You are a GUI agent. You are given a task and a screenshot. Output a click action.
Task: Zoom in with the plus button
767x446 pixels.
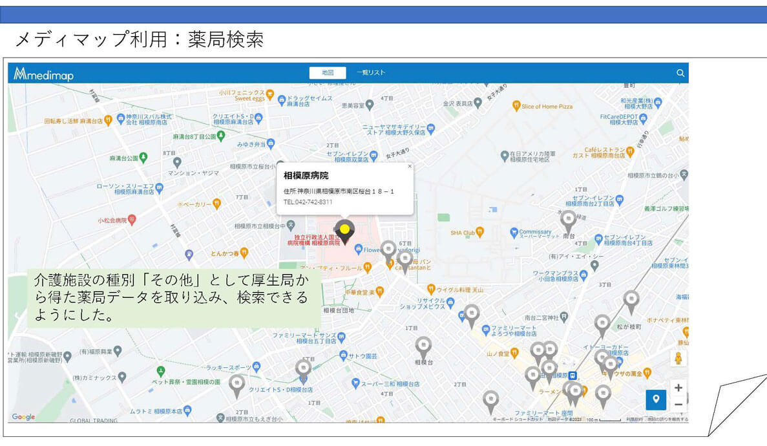pos(678,388)
